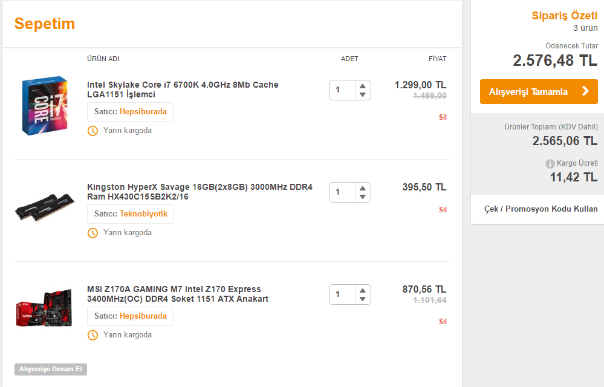Decrease quantity of Intel Core i7 processor
This screenshot has height=387, width=604.
point(362,95)
